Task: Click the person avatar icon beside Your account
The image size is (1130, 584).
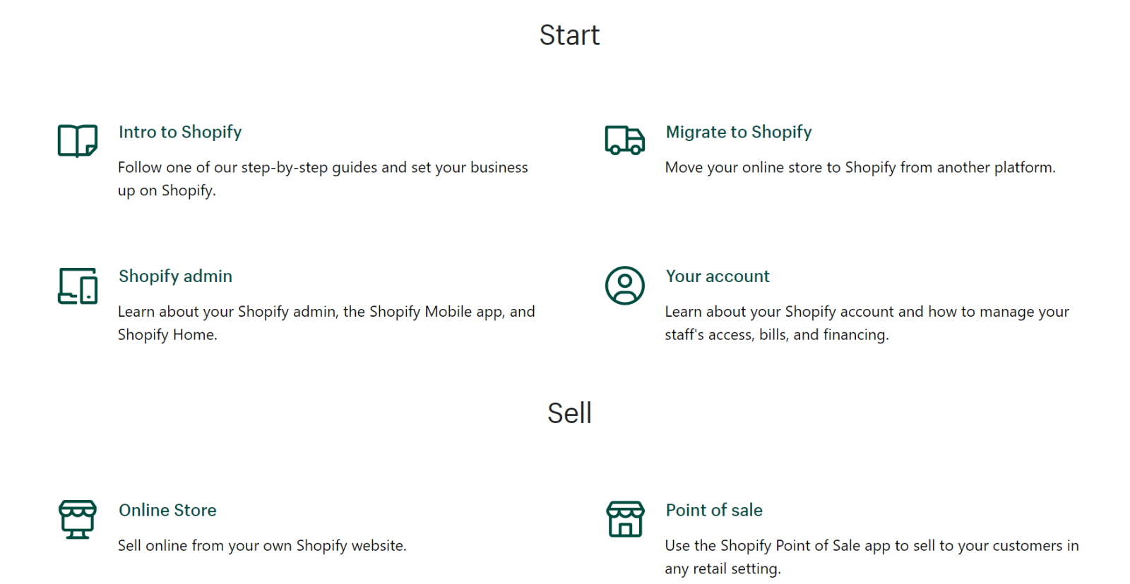Action: 624,286
